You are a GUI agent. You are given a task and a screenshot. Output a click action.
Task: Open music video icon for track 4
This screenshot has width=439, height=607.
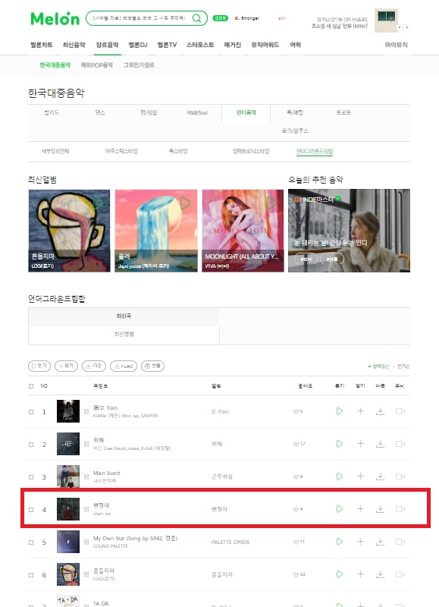click(x=400, y=509)
